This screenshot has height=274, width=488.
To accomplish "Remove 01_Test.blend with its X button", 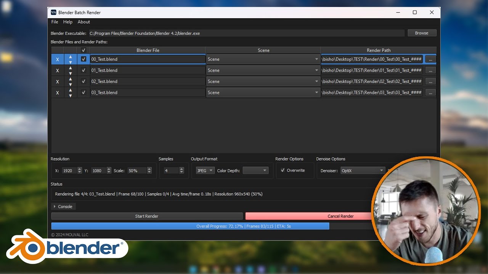I will coord(58,70).
